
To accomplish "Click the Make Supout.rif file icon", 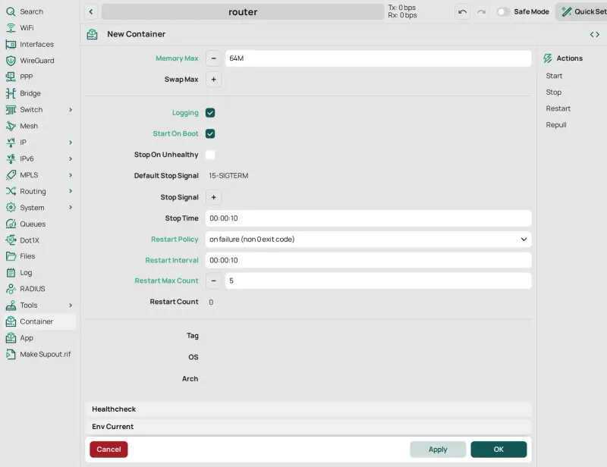I will pos(11,354).
